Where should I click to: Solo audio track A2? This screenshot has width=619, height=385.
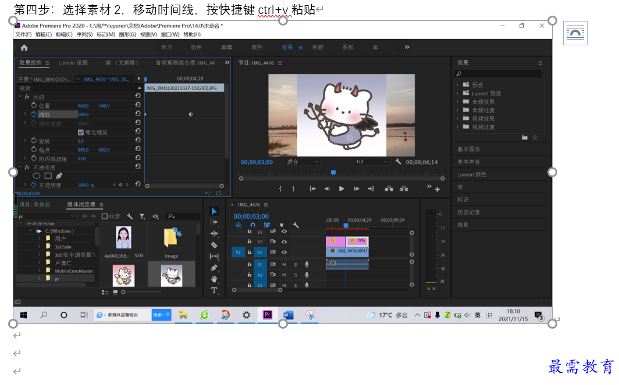point(296,275)
